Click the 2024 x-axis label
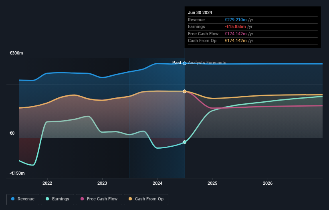This screenshot has height=210, width=329. click(157, 183)
